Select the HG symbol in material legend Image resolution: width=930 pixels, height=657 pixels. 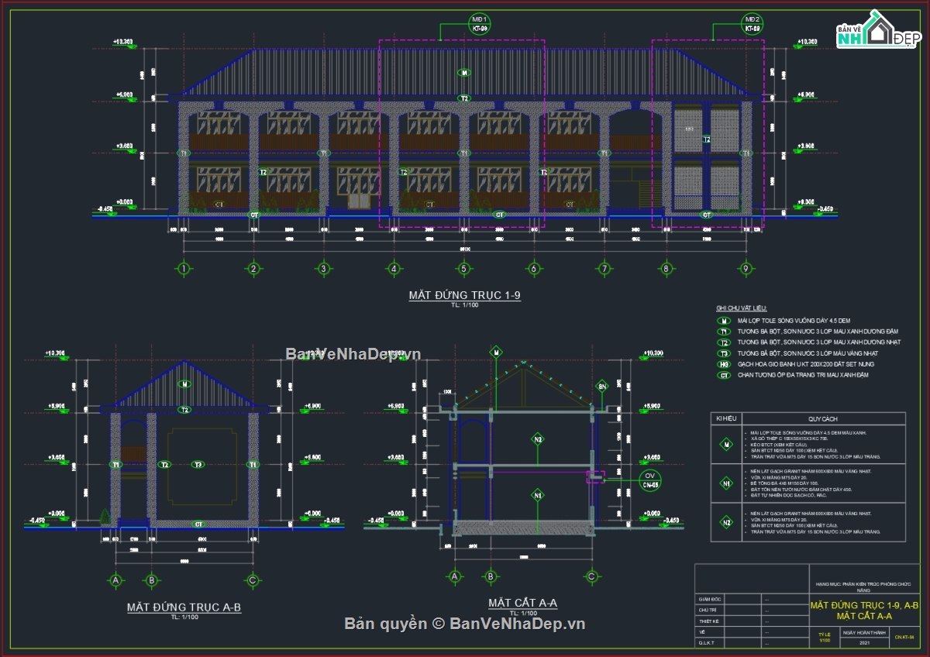tap(725, 364)
